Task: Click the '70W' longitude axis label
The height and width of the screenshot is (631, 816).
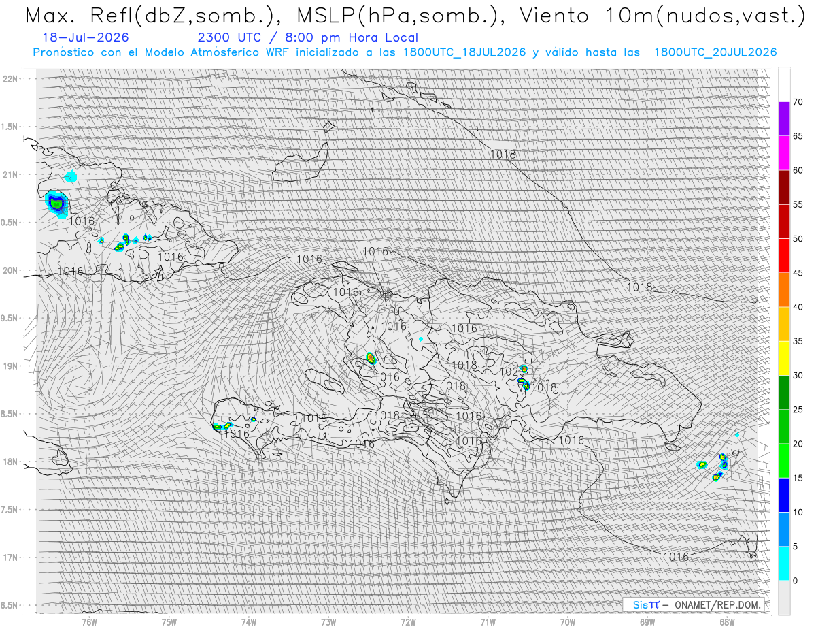Action: tap(567, 621)
